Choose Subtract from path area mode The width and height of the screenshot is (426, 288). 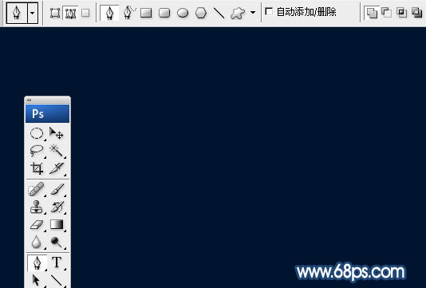coord(386,13)
